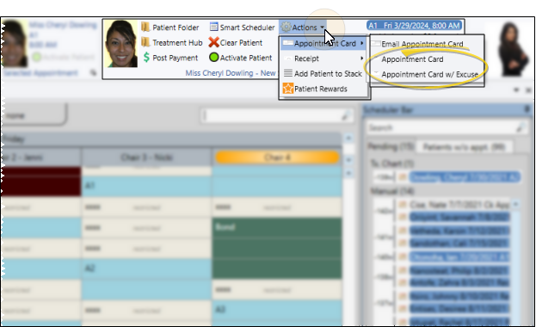
Task: Select the orange Chair 4 column header
Action: [277, 157]
